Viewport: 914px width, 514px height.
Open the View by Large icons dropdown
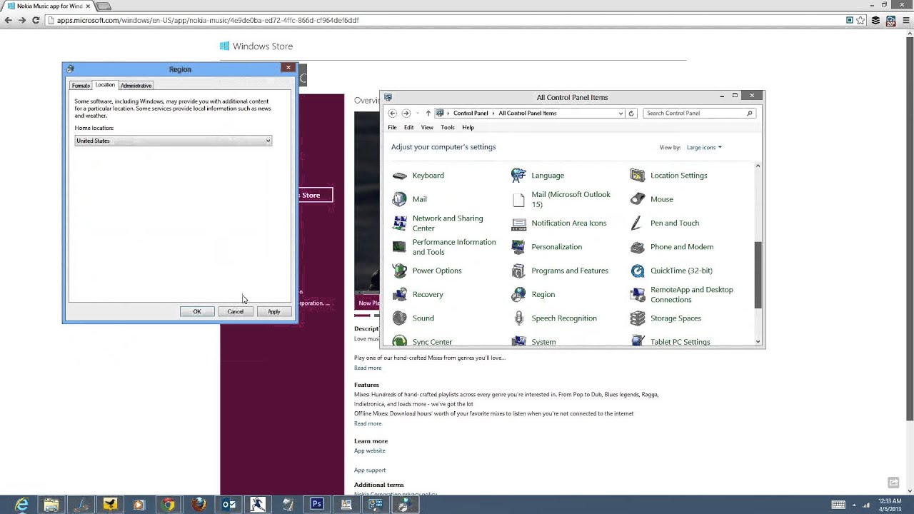tap(704, 148)
